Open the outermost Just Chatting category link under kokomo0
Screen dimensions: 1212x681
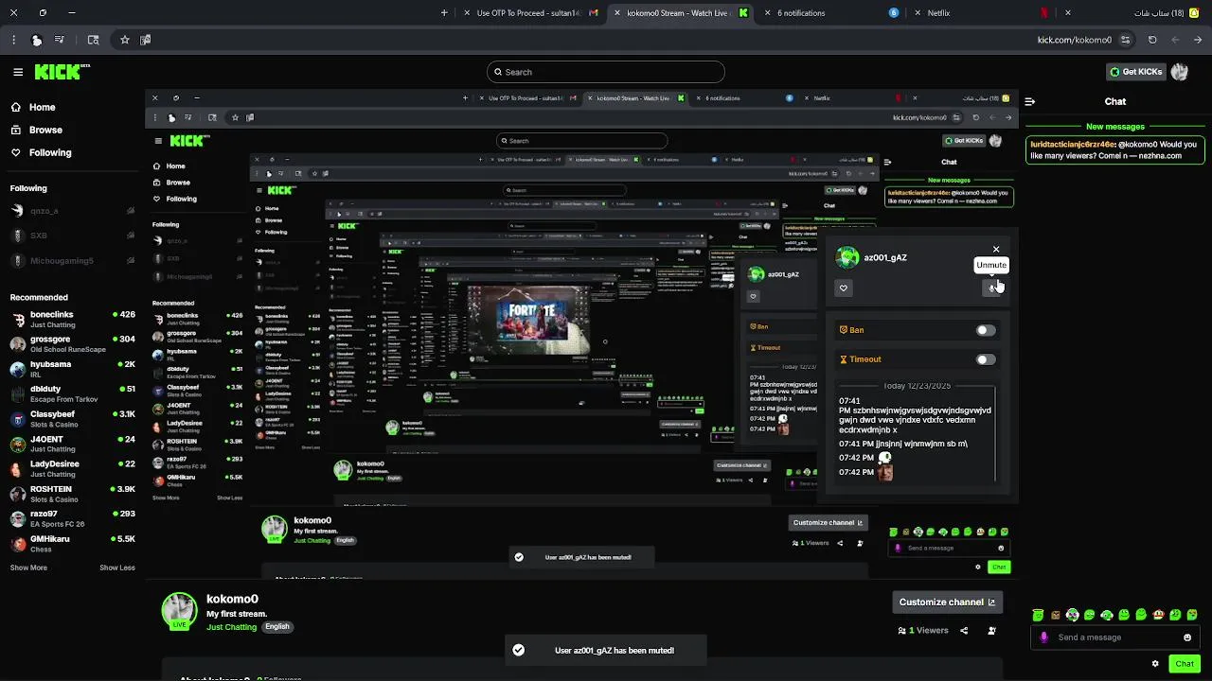(x=232, y=627)
